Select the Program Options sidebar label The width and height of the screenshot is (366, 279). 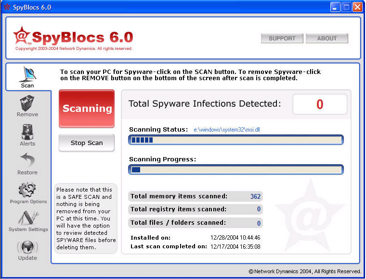tap(28, 202)
